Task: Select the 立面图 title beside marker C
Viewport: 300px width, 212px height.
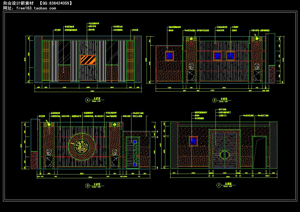Action: (x=228, y=184)
